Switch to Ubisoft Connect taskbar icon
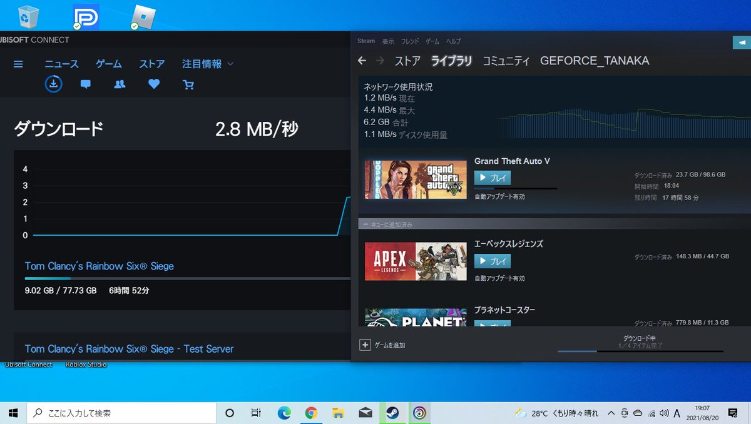This screenshot has width=751, height=424. (419, 413)
